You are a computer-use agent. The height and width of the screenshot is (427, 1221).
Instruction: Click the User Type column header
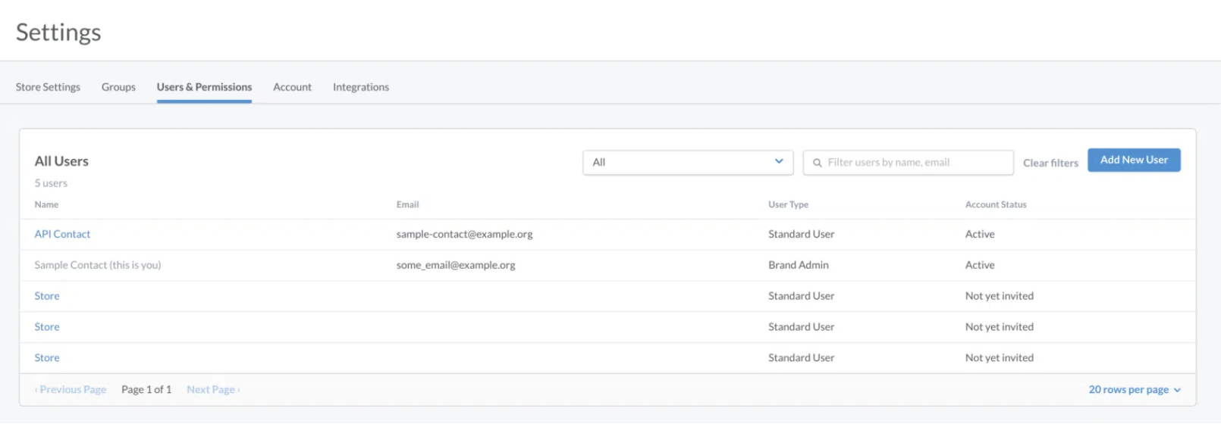click(788, 204)
